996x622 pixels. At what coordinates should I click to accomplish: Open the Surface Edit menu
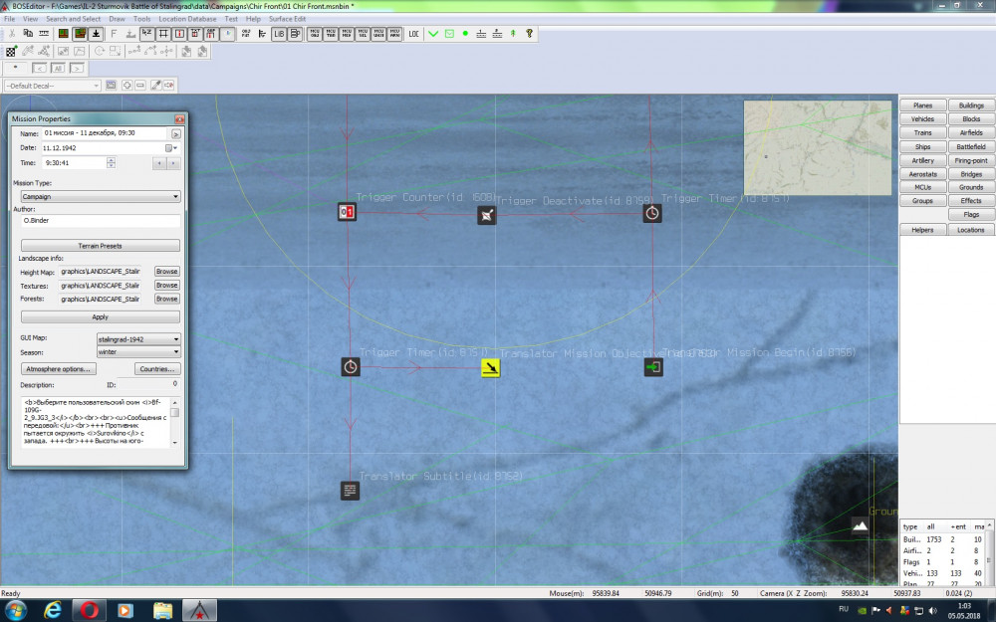287,19
